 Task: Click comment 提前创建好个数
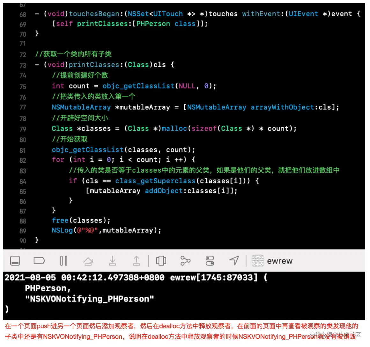pos(80,75)
